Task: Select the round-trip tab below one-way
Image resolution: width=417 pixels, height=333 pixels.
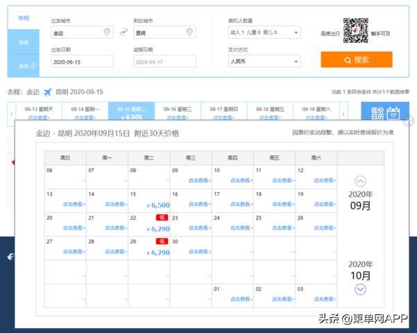Action: pyautogui.click(x=24, y=42)
